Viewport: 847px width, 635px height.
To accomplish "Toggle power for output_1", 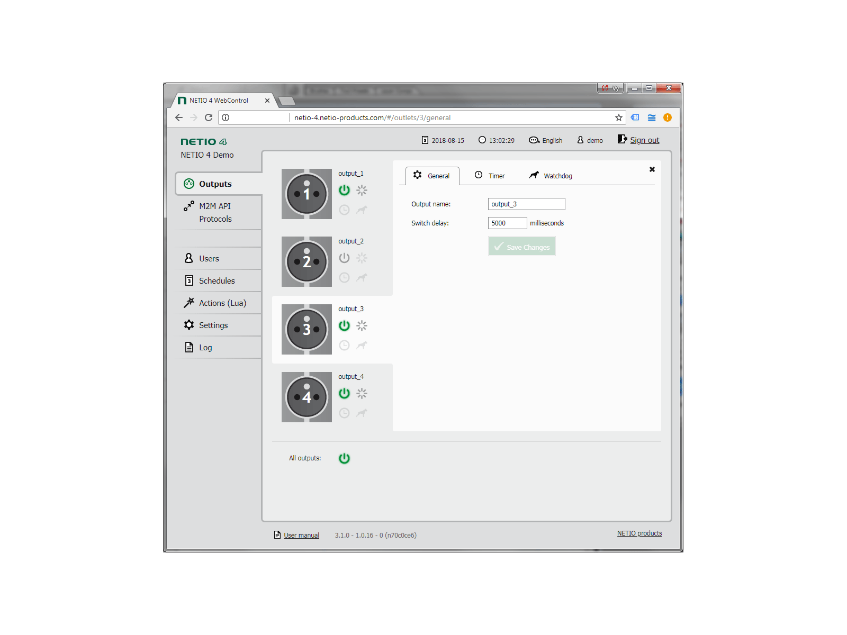I will (344, 190).
